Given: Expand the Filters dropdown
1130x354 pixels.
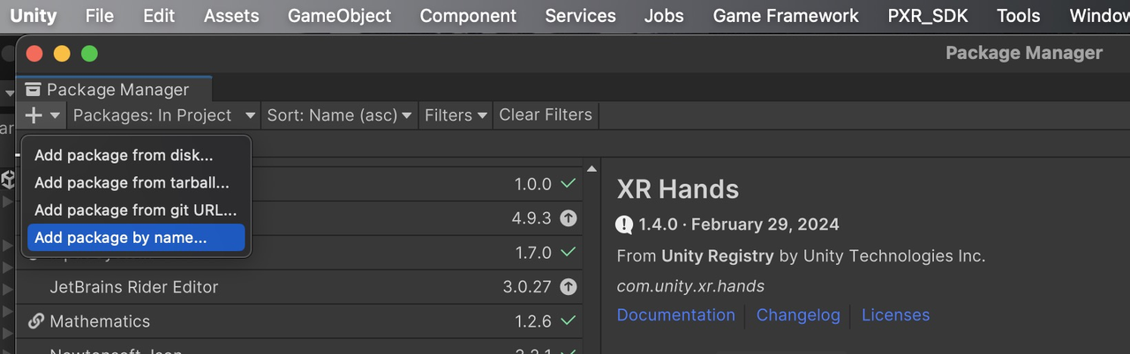Looking at the screenshot, I should point(456,115).
